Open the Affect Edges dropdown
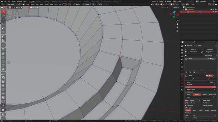The image size is (218, 122). coord(195,100)
